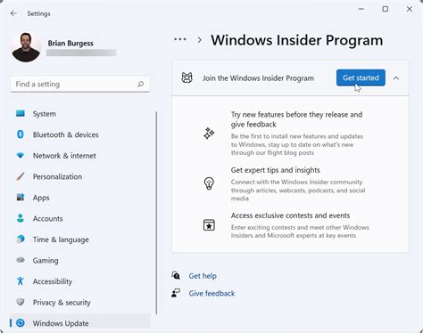This screenshot has height=333, width=423.
Task: Click 'Get expert tips and insights' heading
Action: click(275, 170)
